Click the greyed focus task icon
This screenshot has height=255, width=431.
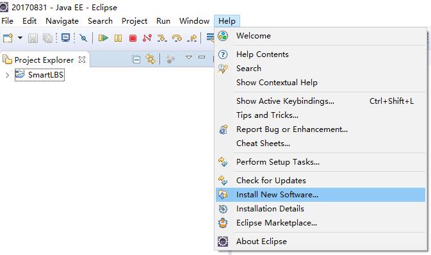coord(170,59)
